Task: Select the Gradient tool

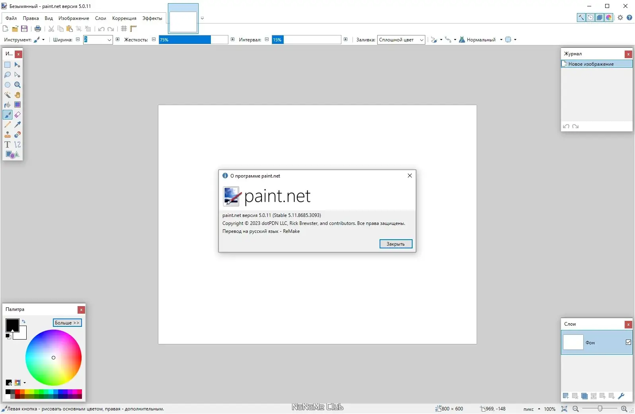Action: point(18,105)
